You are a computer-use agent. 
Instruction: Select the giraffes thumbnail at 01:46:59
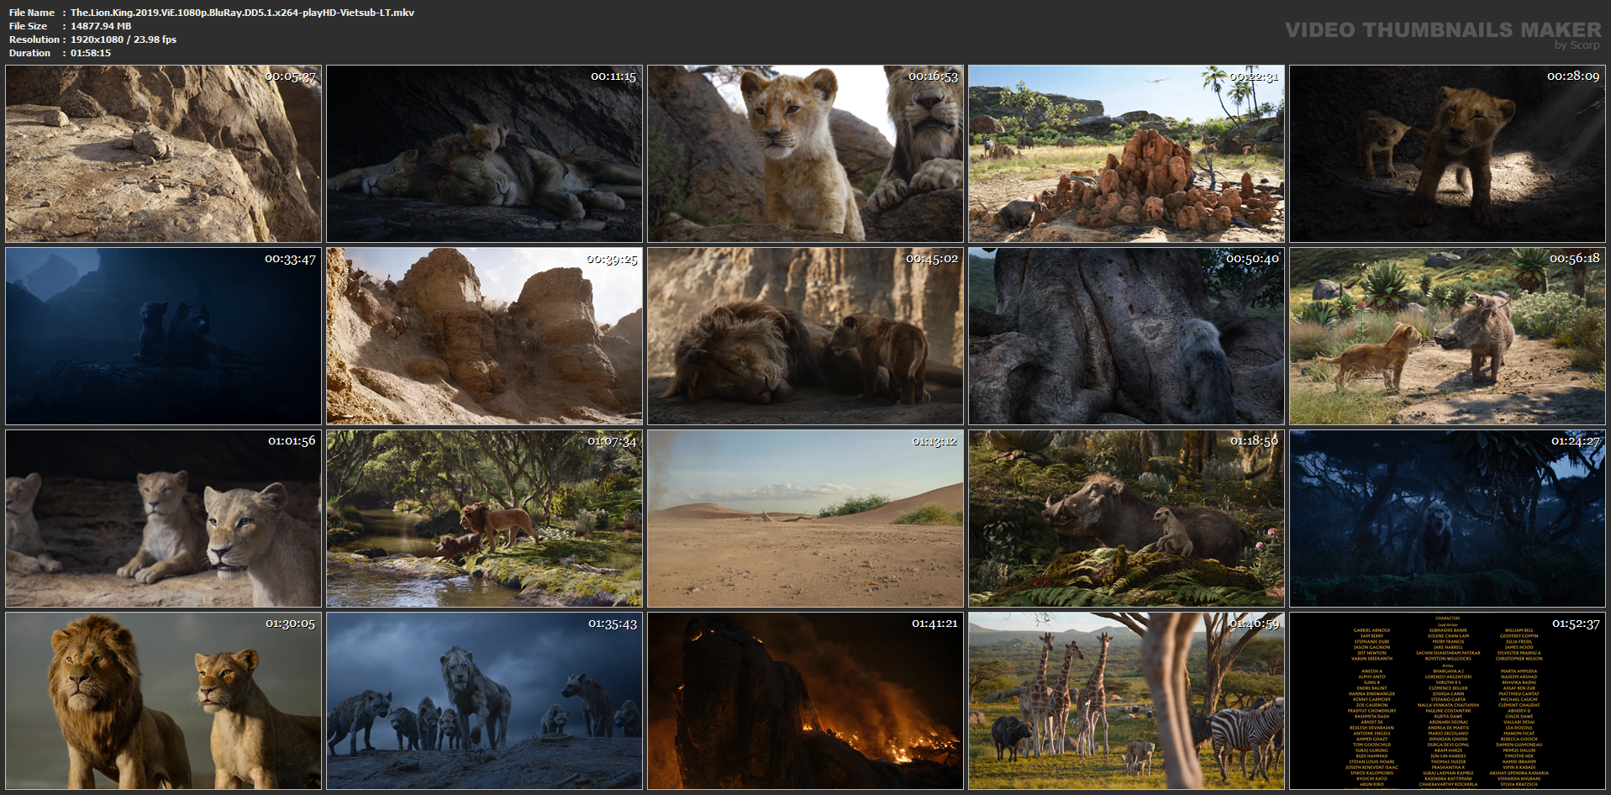click(x=1126, y=701)
